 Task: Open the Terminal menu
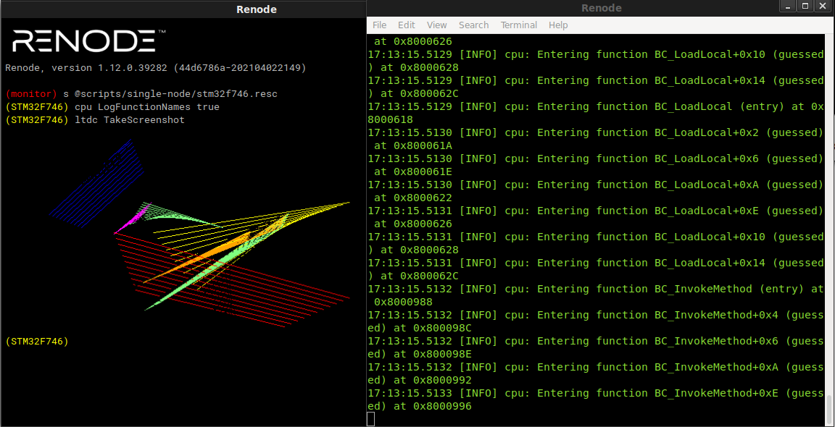point(518,25)
